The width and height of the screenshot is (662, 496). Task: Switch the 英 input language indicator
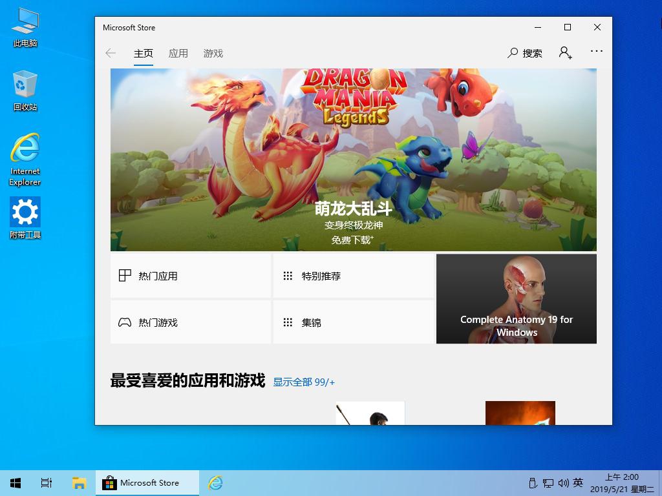[x=579, y=482]
